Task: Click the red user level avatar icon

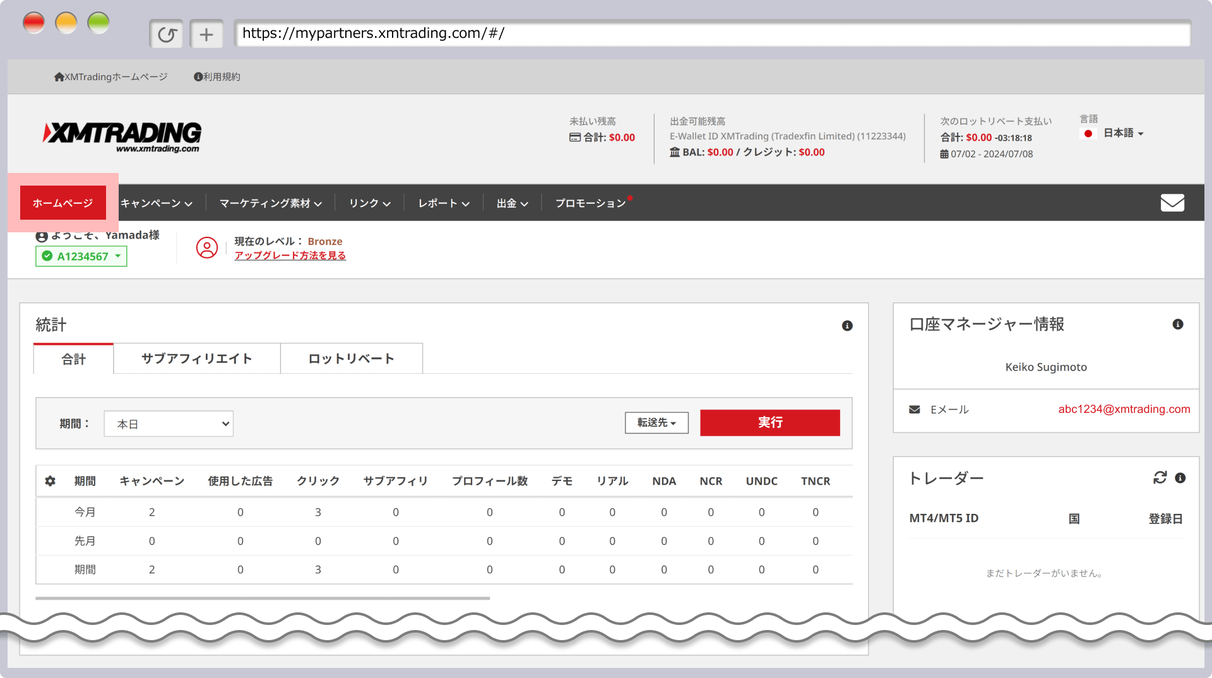Action: (207, 247)
